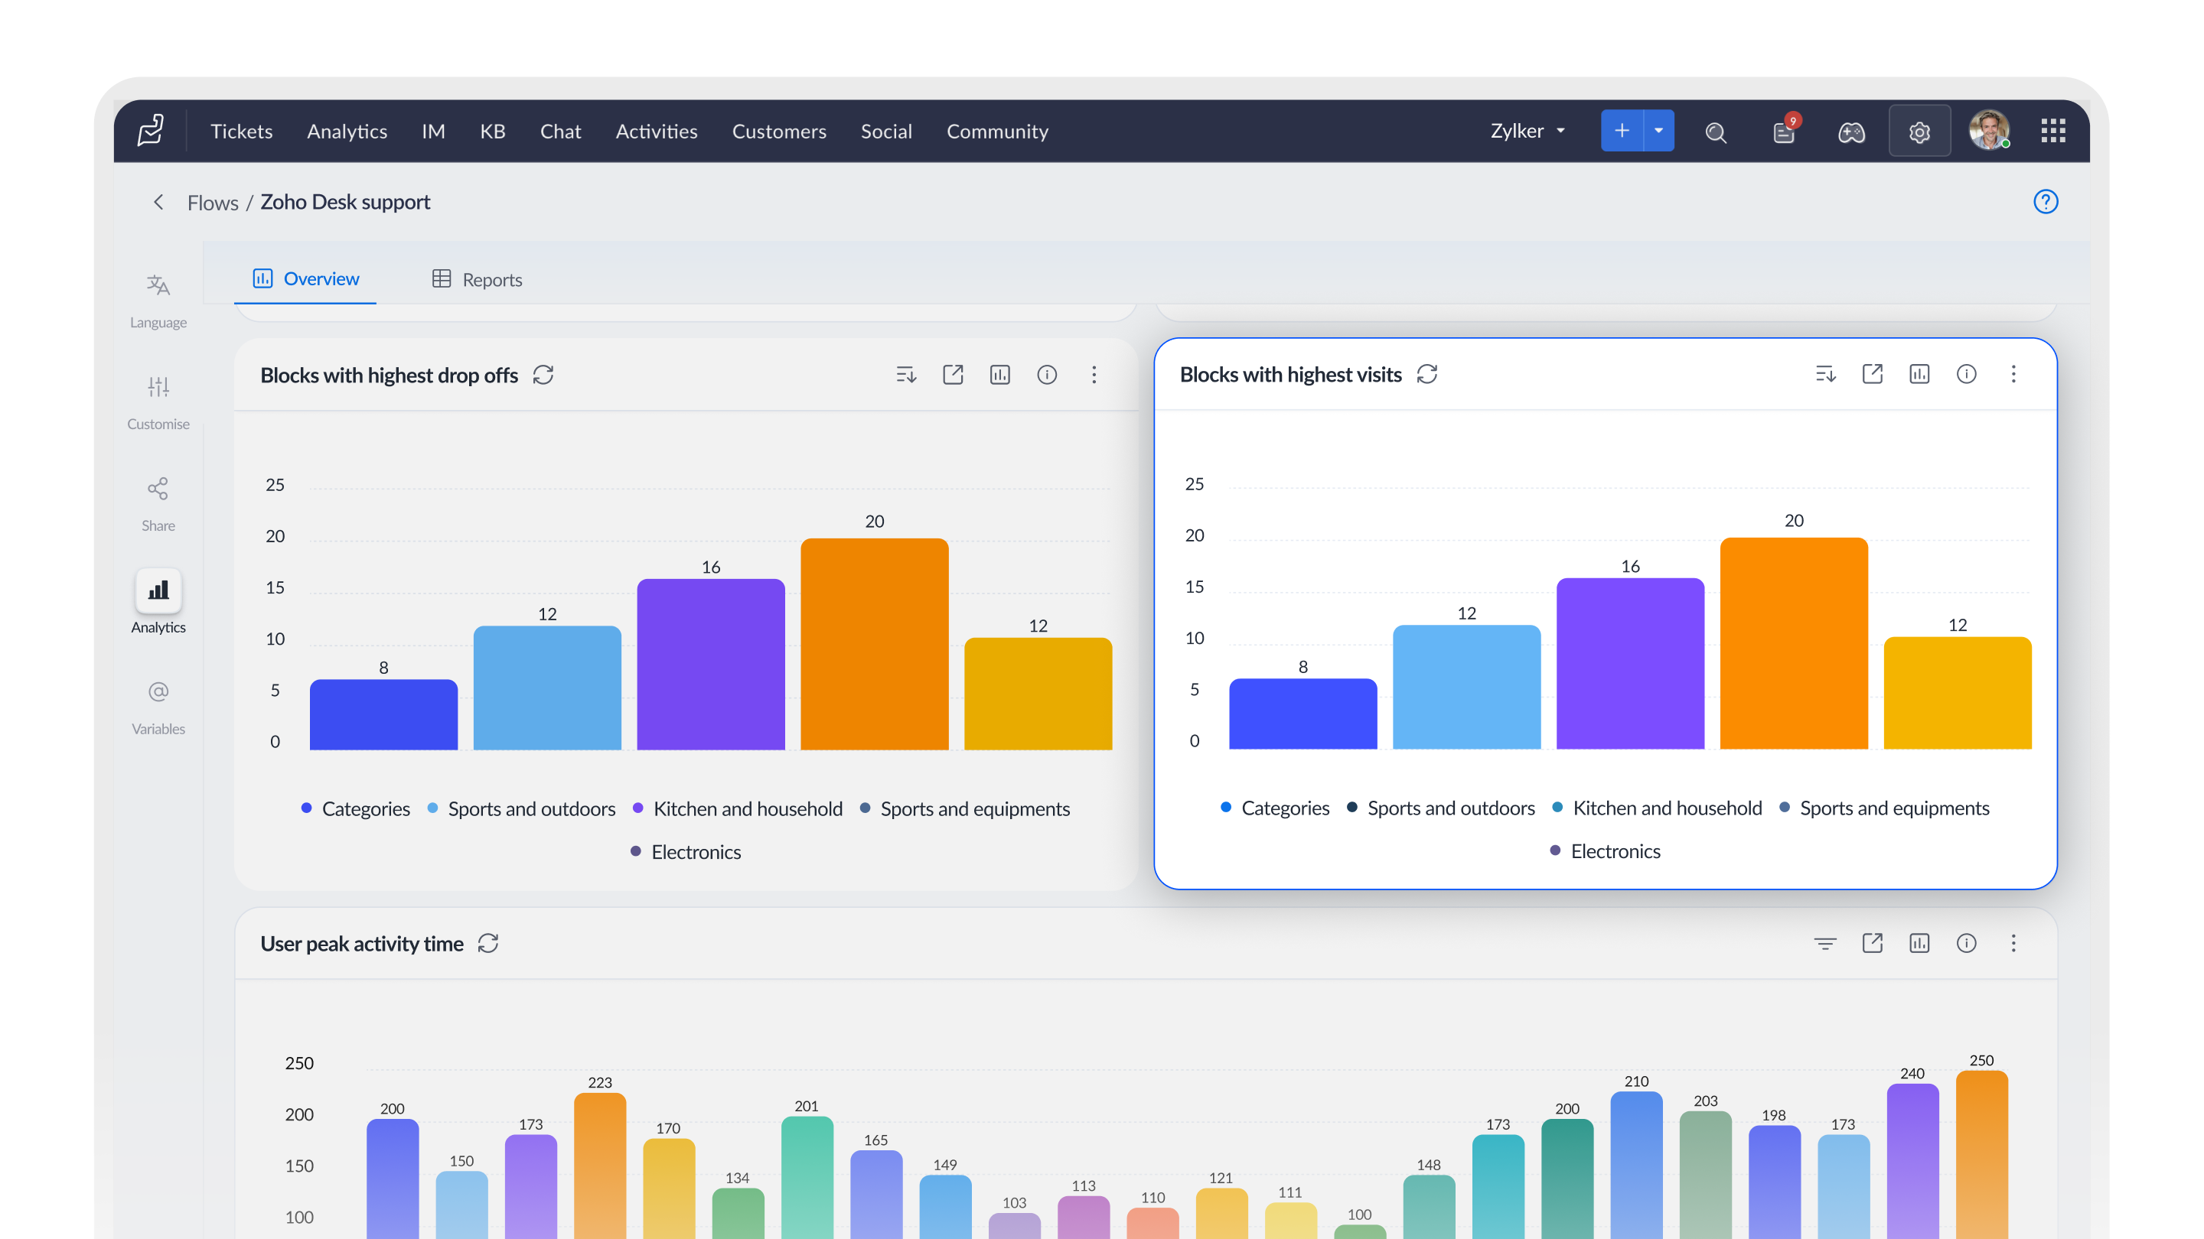Open Variables in the left sidebar
2204x1239 pixels.
[x=158, y=707]
